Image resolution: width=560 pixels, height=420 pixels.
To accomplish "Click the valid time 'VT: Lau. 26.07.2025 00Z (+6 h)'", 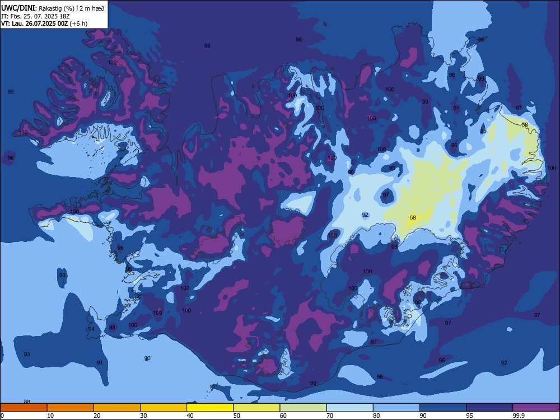I will click(44, 24).
